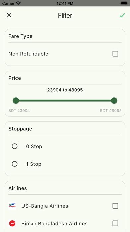Screen dimensions: 130x232
Task: Tap the Biman Bangladesh Airlines logo
Action: tap(12, 223)
